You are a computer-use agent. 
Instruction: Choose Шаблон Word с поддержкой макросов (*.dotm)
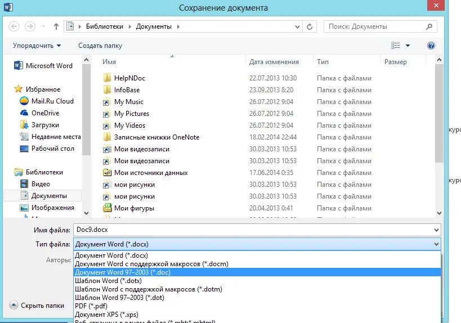(x=257, y=289)
